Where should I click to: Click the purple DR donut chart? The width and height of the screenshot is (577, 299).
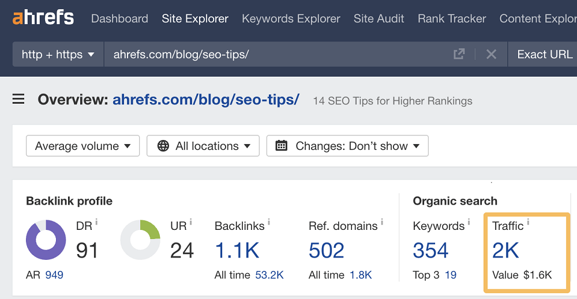click(46, 239)
